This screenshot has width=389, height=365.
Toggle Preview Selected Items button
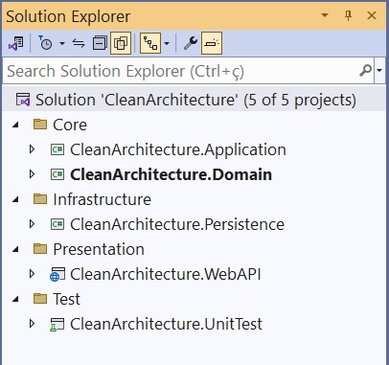pyautogui.click(x=212, y=43)
